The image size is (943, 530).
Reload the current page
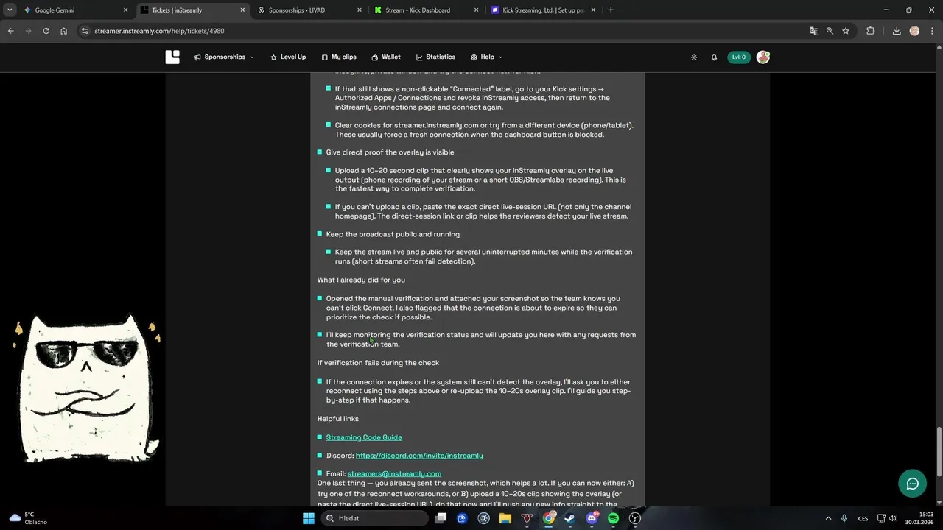[x=46, y=31]
